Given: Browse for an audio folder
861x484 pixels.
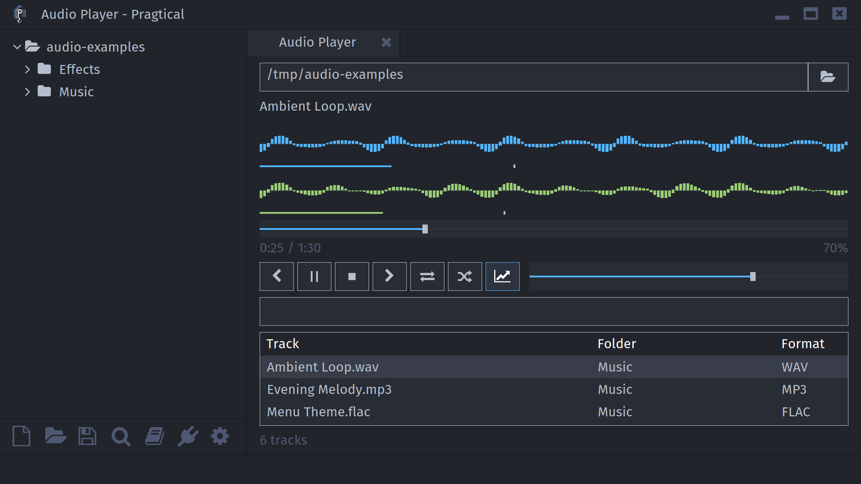Looking at the screenshot, I should (828, 77).
